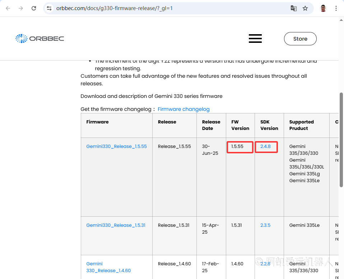Image resolution: width=344 pixels, height=279 pixels.
Task: Select the SDK Version column header
Action: click(269, 125)
